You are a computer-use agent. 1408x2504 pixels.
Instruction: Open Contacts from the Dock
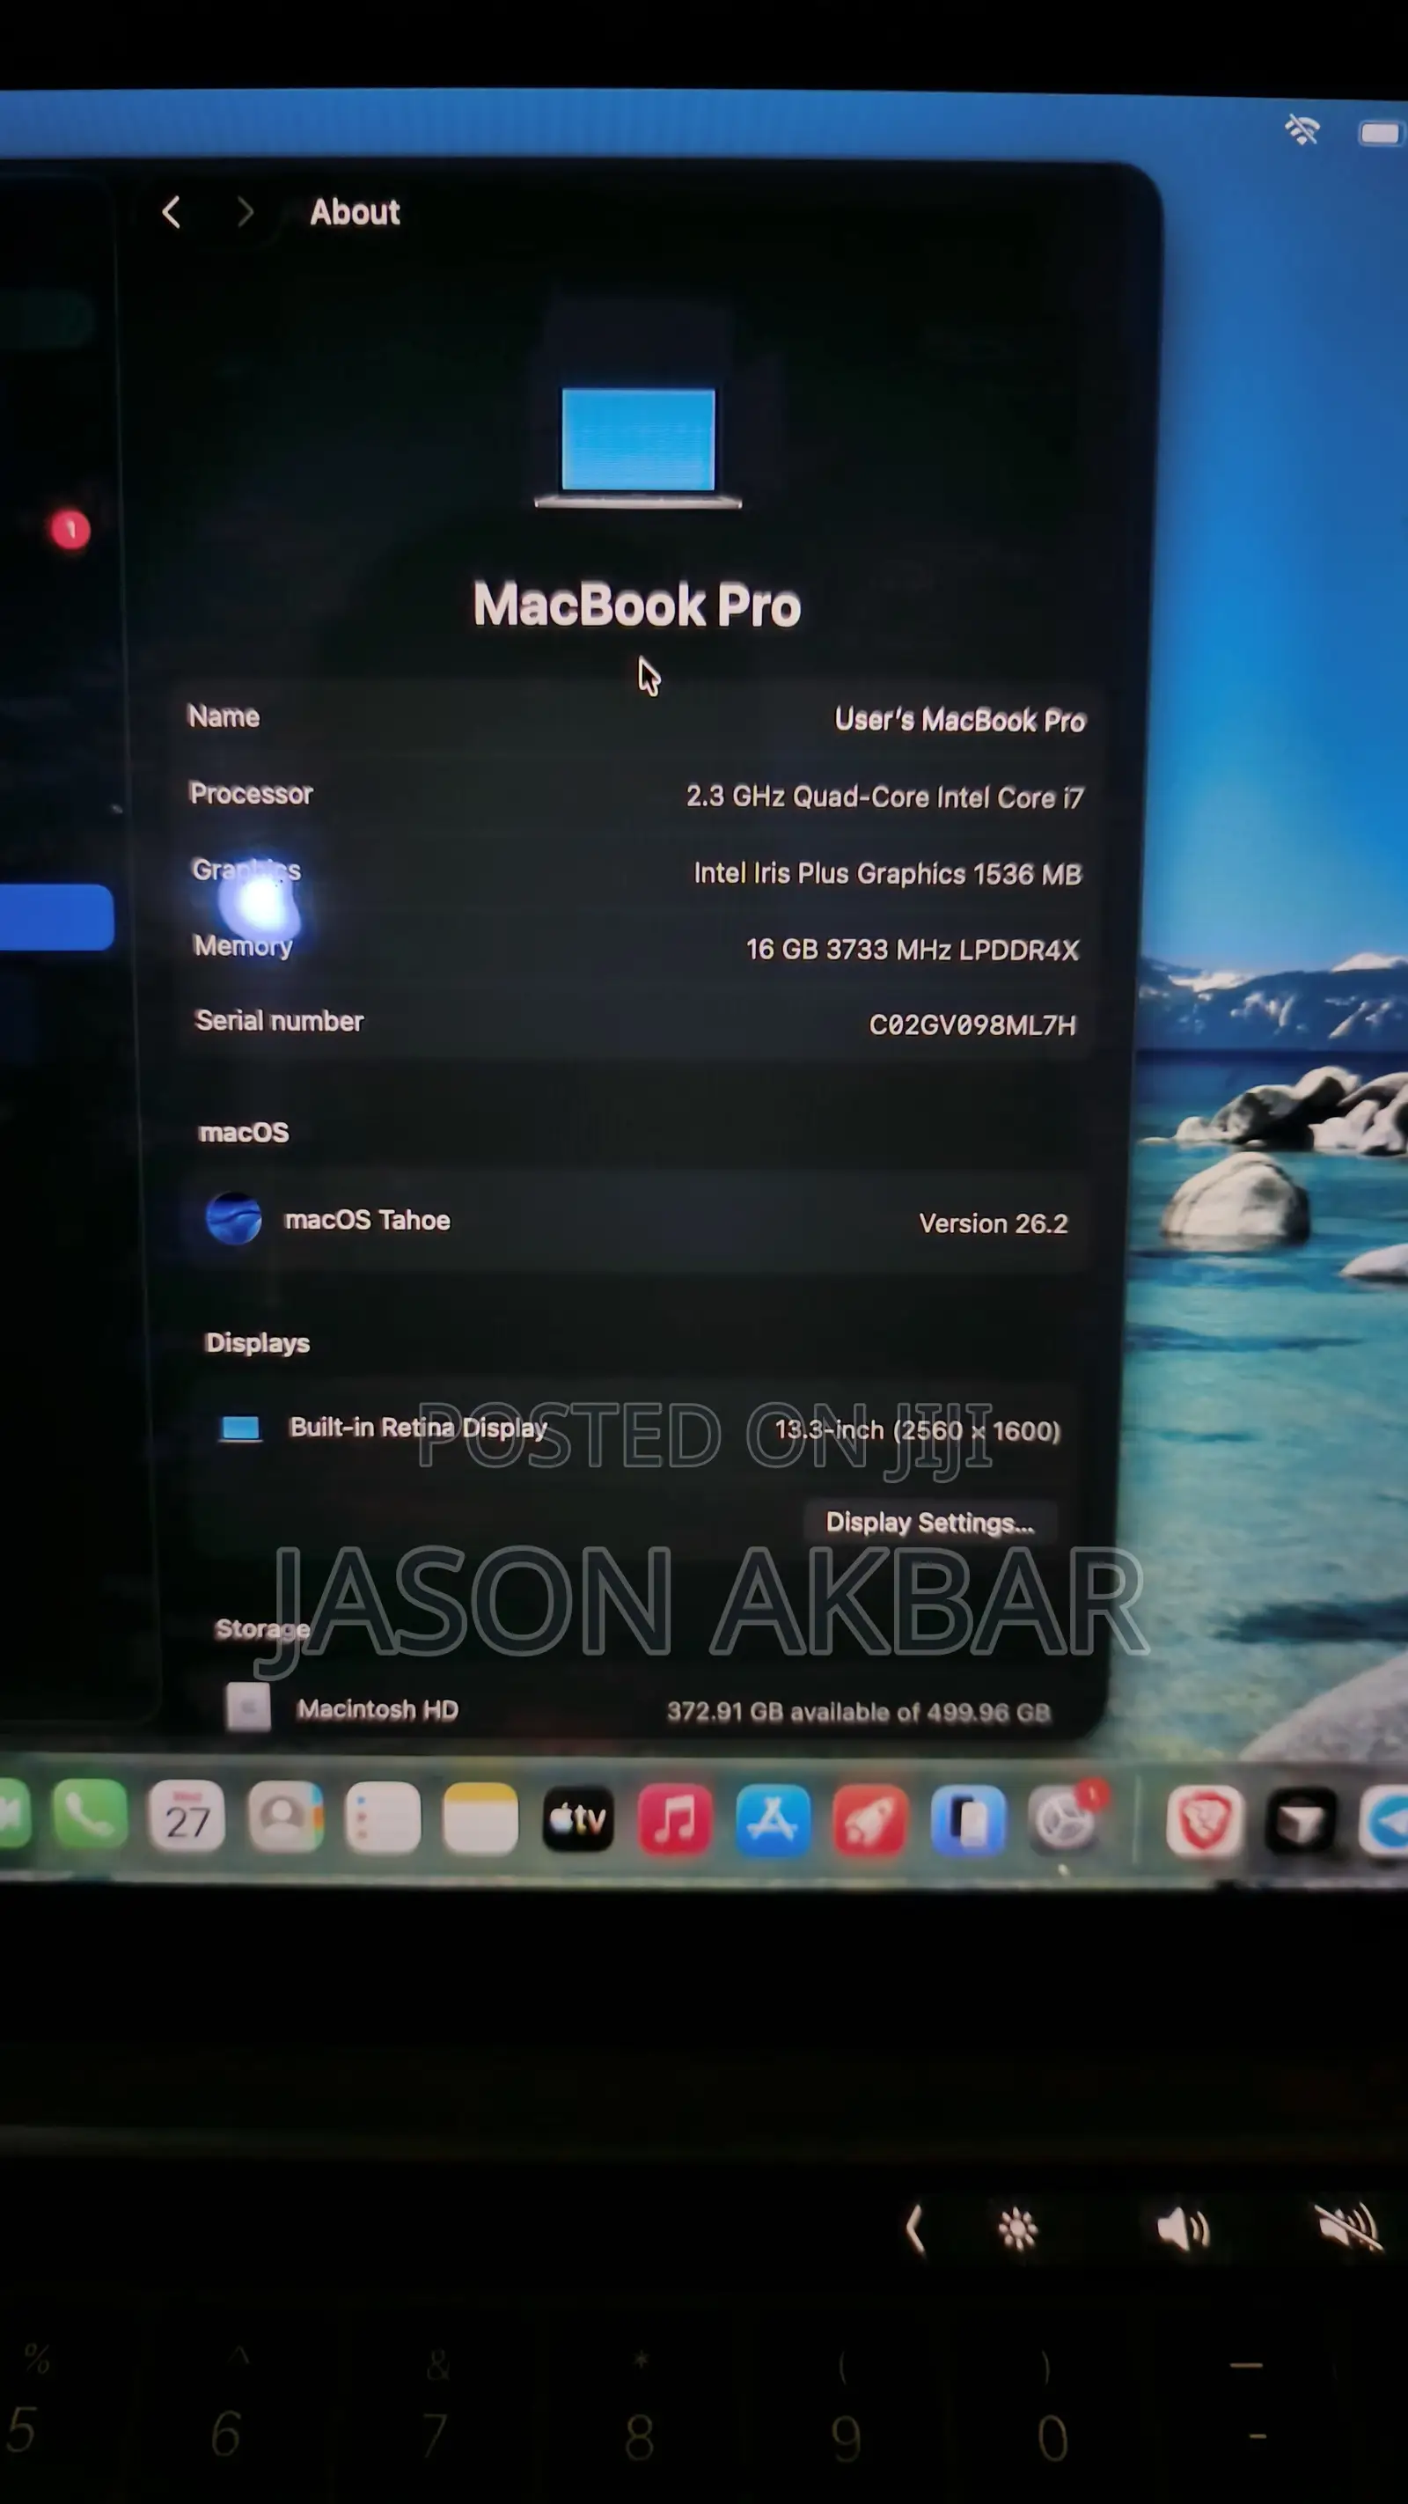[285, 1817]
